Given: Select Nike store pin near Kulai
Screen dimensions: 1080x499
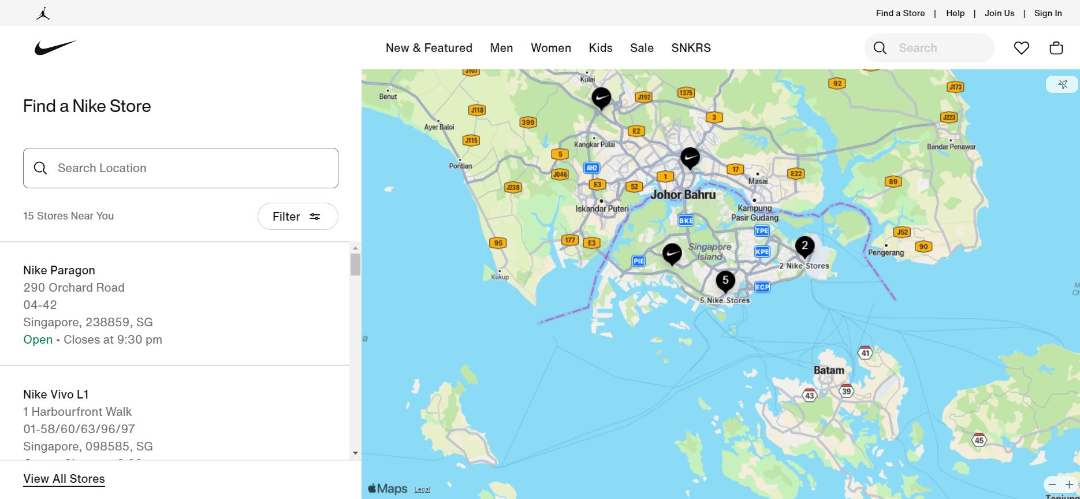Looking at the screenshot, I should [601, 98].
